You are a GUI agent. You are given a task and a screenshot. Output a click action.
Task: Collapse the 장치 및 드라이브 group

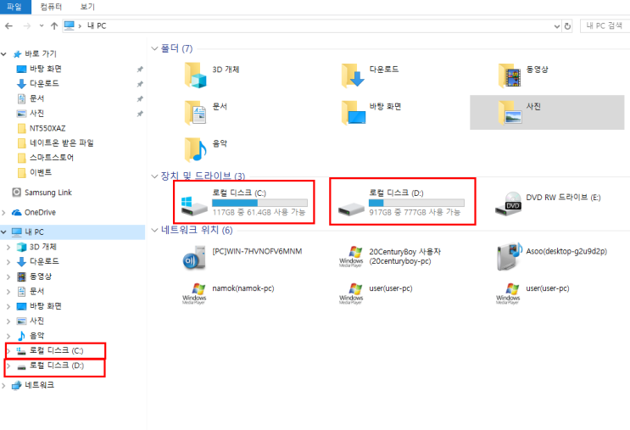(x=154, y=176)
